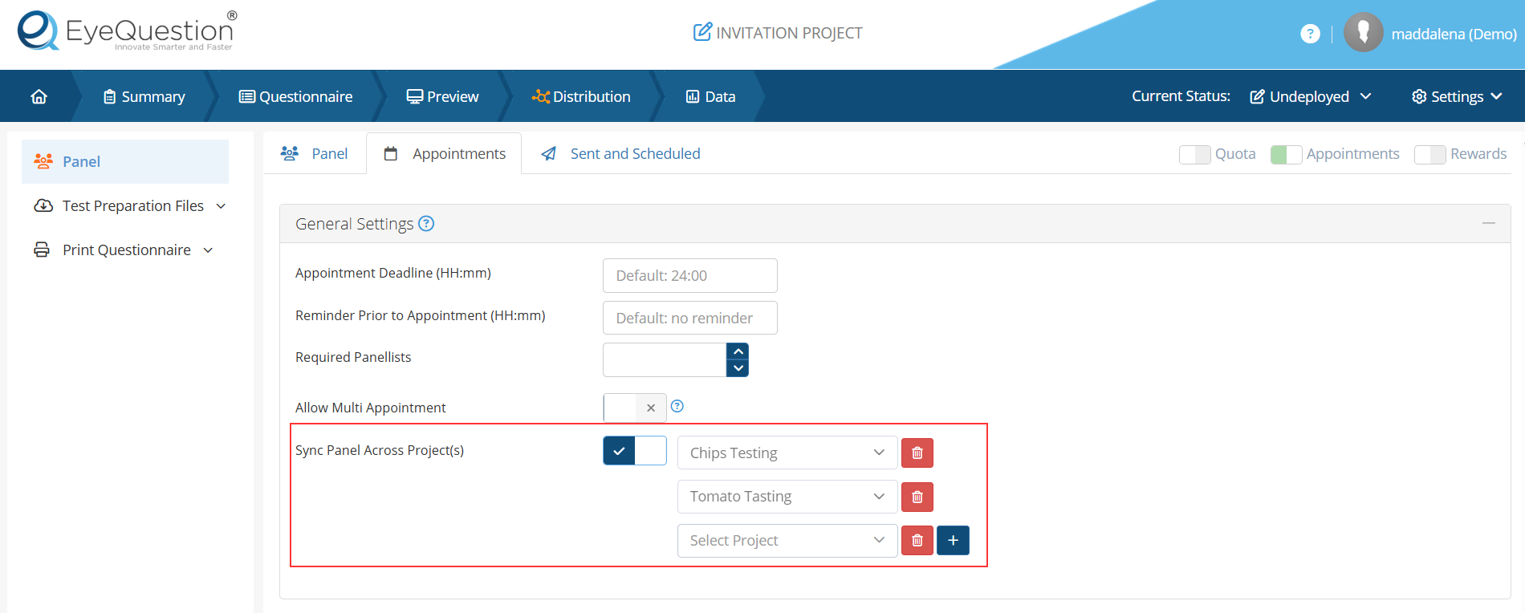Open the Select Project dropdown
1525x613 pixels.
point(787,541)
